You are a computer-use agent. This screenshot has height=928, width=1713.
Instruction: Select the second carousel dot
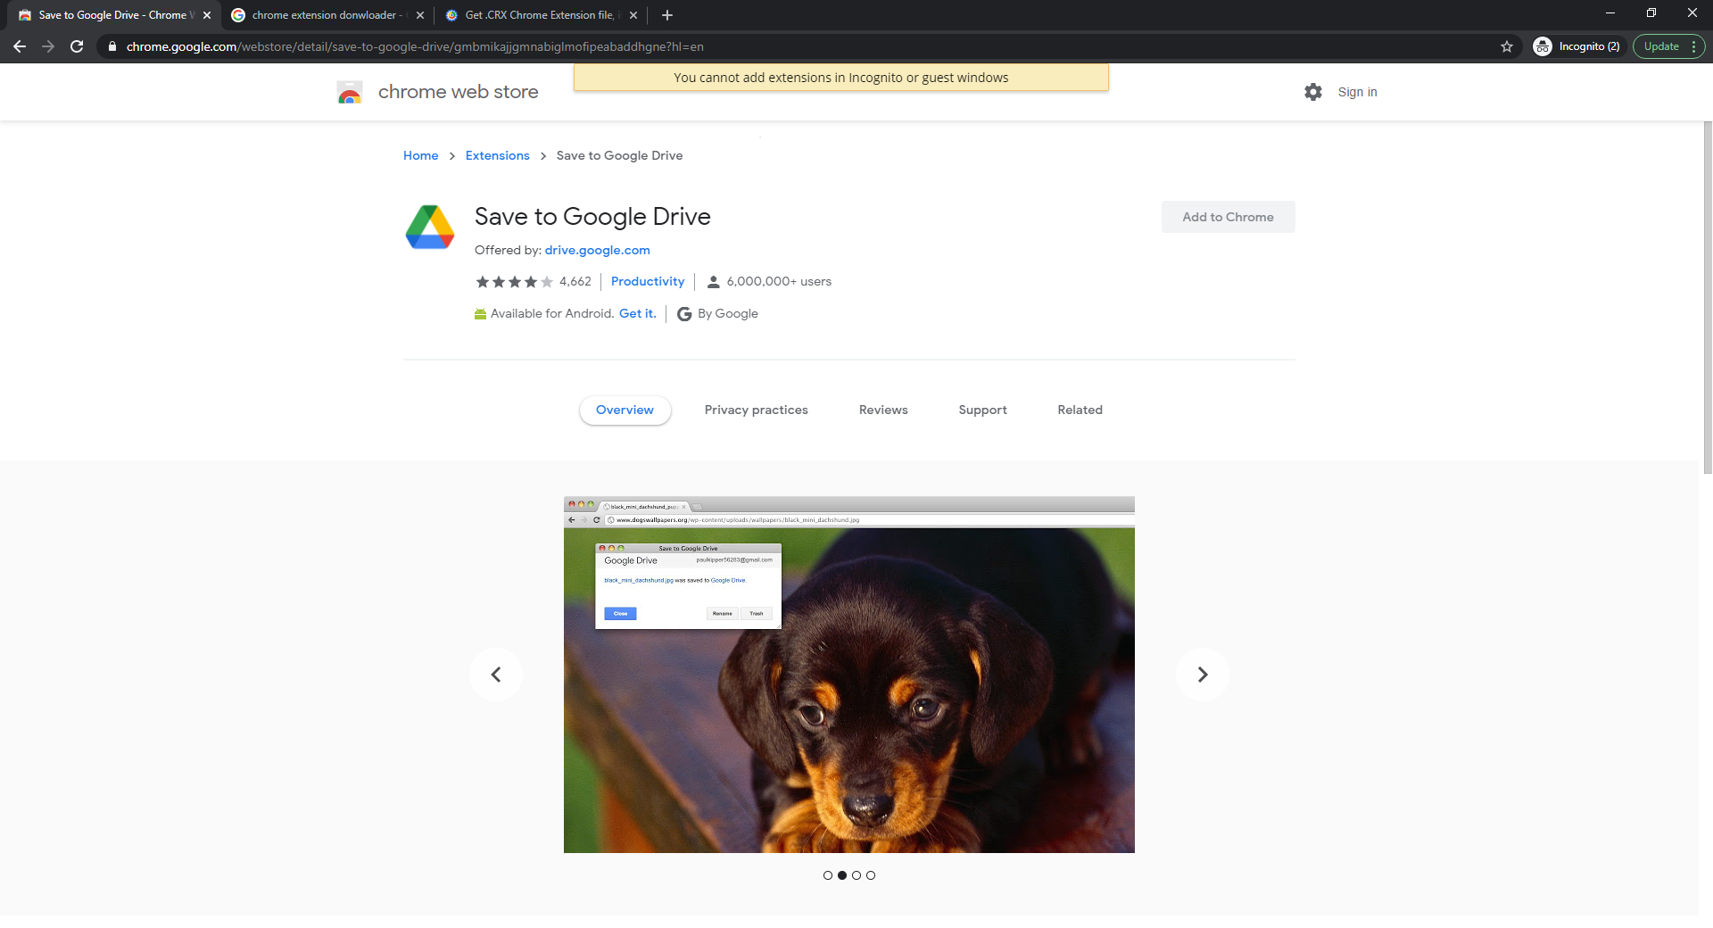tap(842, 875)
